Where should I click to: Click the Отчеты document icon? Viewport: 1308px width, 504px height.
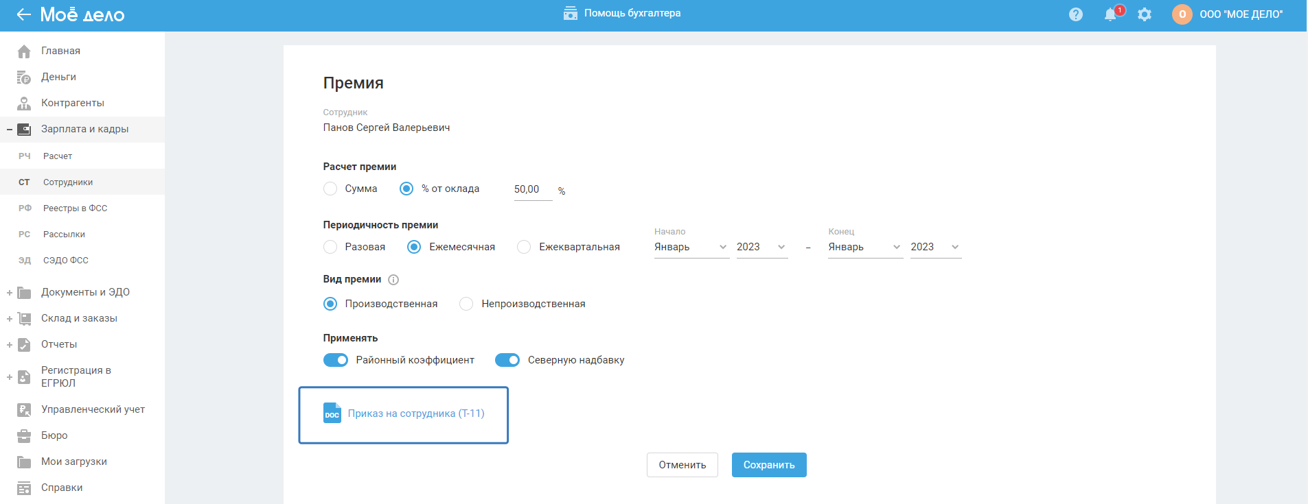click(x=24, y=345)
